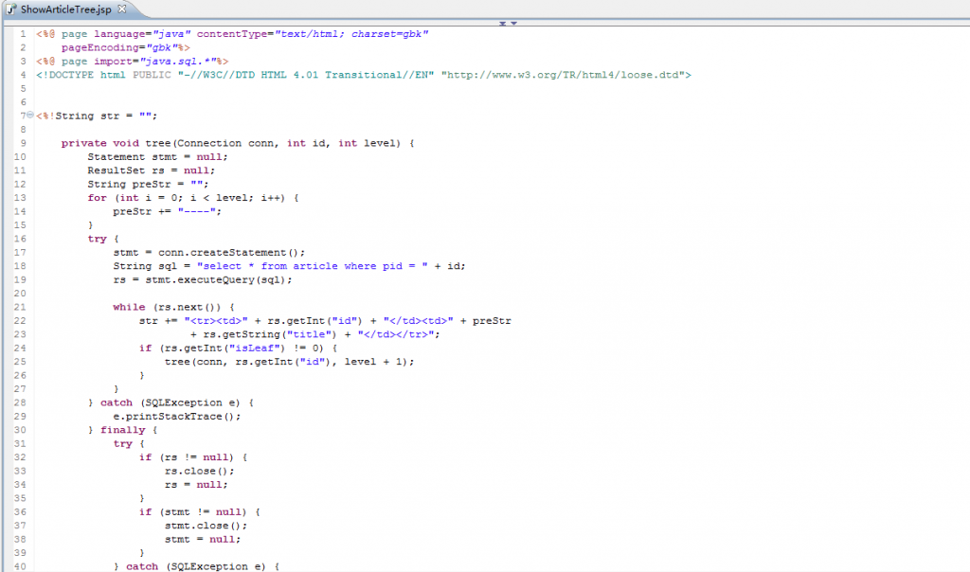970x572 pixels.
Task: Click the preStr += "----" statement
Action: coord(167,211)
